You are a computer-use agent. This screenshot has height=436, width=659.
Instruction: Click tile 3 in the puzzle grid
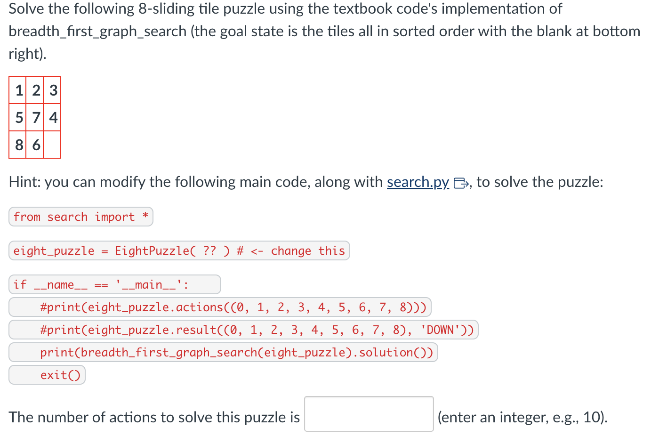pyautogui.click(x=52, y=90)
